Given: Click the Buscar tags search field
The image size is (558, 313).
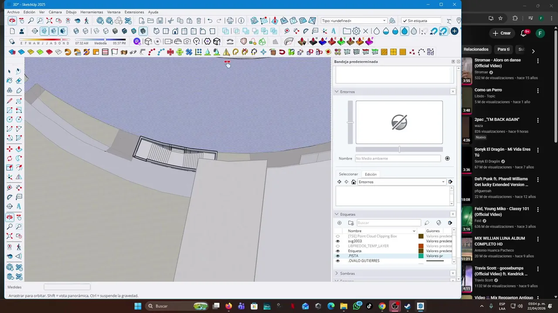Looking at the screenshot, I should click(x=388, y=223).
